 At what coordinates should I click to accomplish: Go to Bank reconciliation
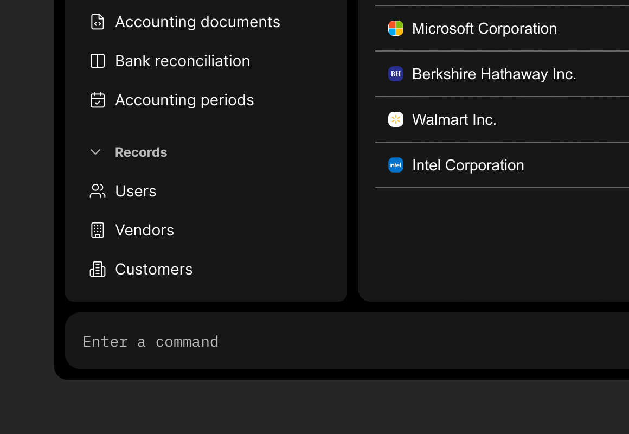click(182, 61)
